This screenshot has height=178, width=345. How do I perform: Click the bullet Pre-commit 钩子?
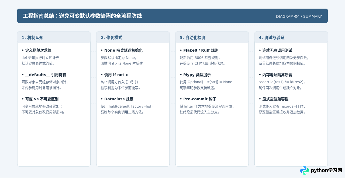(198, 99)
